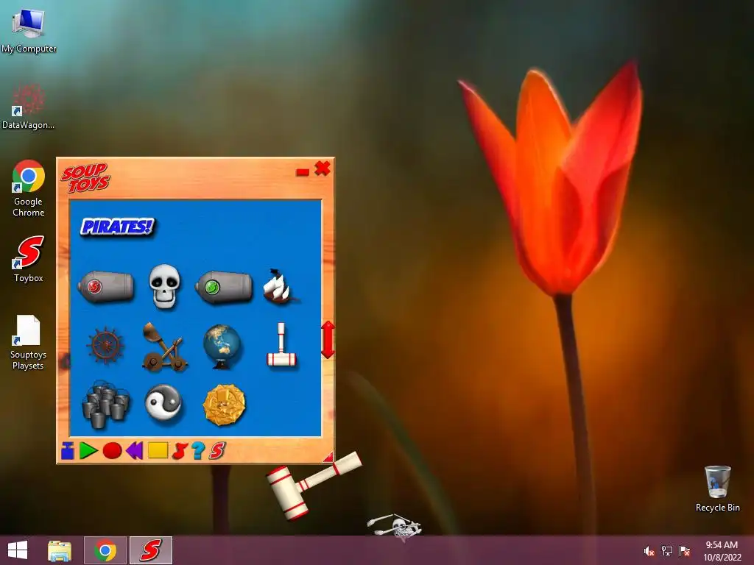Image resolution: width=754 pixels, height=565 pixels.
Task: Toggle the red music note icon
Action: (x=180, y=451)
